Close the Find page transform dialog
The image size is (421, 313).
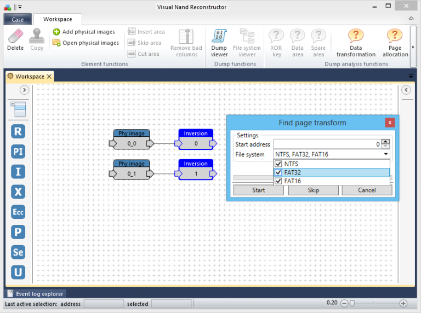click(x=390, y=123)
